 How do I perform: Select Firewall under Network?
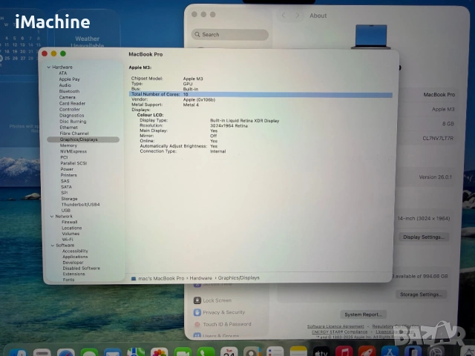(x=69, y=222)
